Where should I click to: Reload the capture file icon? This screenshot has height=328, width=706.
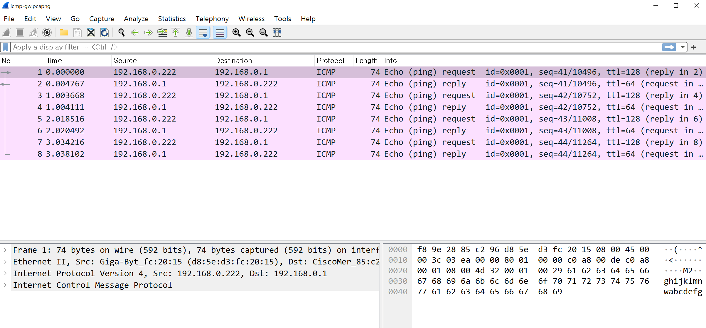pos(105,33)
